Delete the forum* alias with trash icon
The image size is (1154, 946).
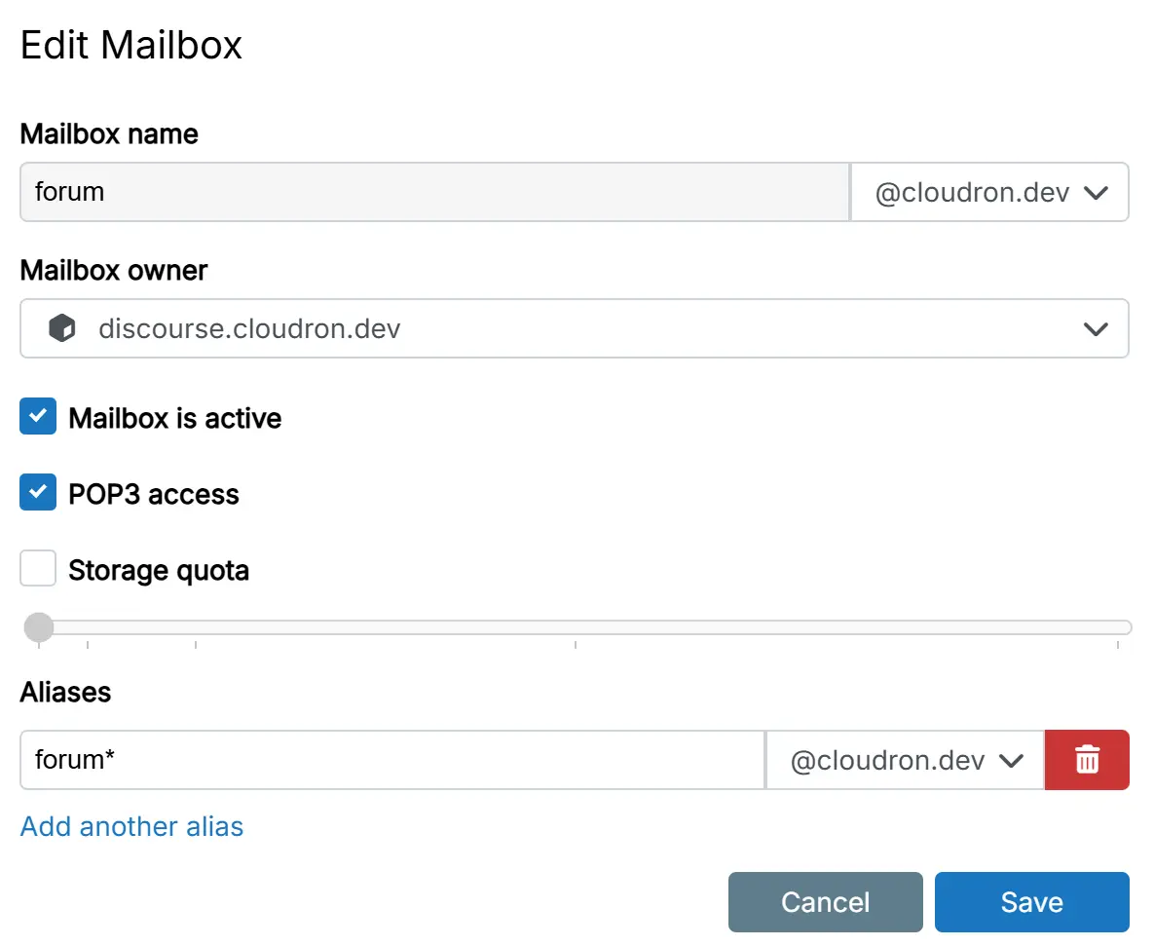pos(1086,760)
